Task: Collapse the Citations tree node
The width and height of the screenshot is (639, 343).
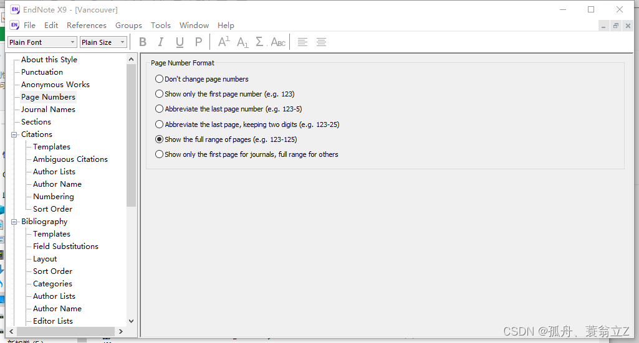Action: [14, 134]
